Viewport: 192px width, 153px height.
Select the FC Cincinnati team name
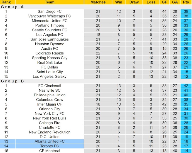tap(50, 86)
